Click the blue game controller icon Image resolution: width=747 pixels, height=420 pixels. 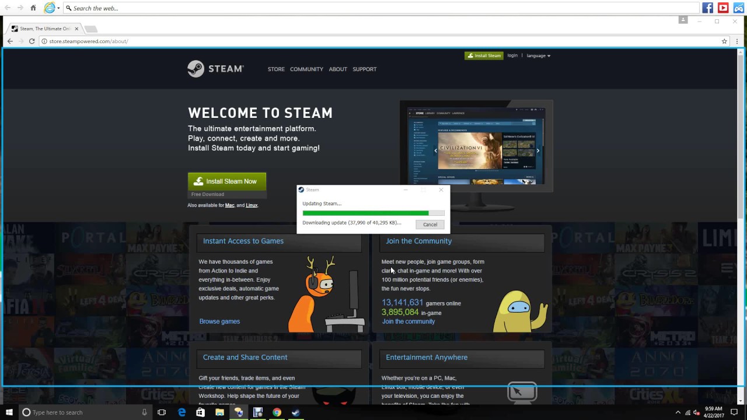click(738, 8)
